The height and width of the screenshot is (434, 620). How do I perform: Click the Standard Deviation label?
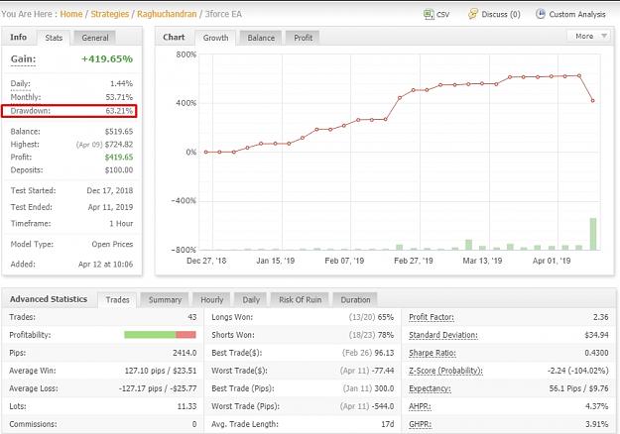click(x=443, y=335)
